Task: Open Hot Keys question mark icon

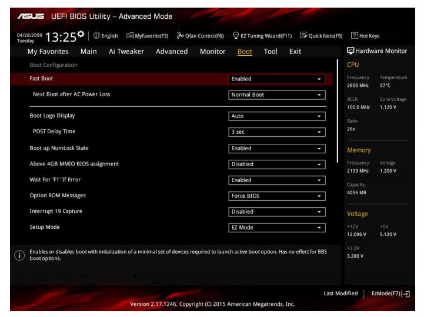Action: point(354,35)
